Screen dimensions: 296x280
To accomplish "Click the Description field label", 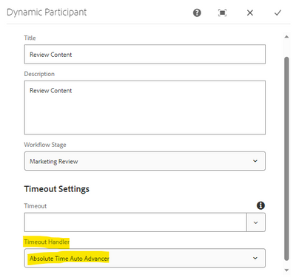I will [x=39, y=74].
